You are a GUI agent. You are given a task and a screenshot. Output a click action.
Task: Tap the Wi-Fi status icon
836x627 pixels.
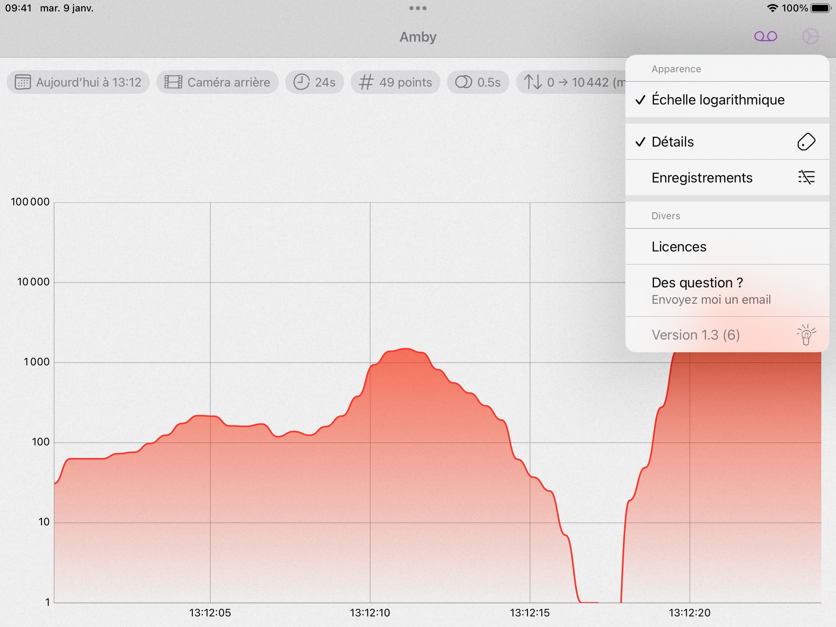[772, 8]
